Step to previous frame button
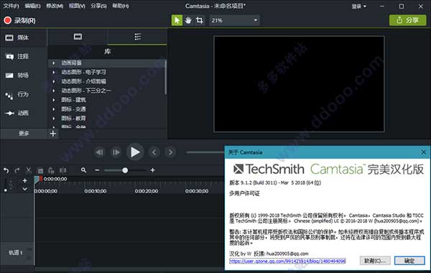Image resolution: width=431 pixels, height=273 pixels. pos(100,152)
